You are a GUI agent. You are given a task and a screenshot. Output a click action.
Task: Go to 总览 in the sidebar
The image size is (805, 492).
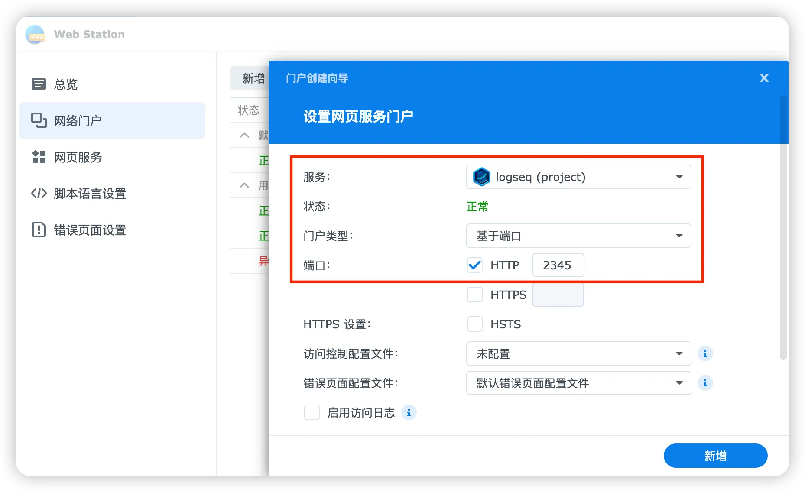point(112,84)
